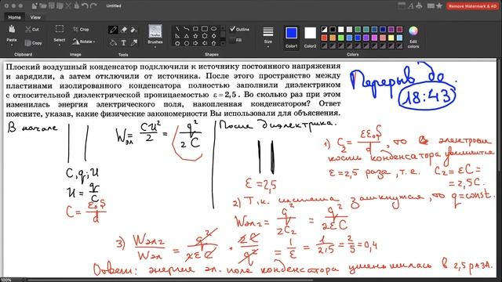Select the up arrow shape
Viewport: 502px width, 282px height.
click(213, 43)
